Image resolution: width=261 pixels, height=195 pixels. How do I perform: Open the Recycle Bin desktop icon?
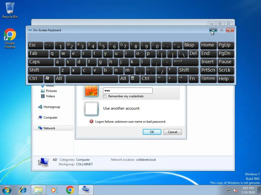tap(10, 10)
